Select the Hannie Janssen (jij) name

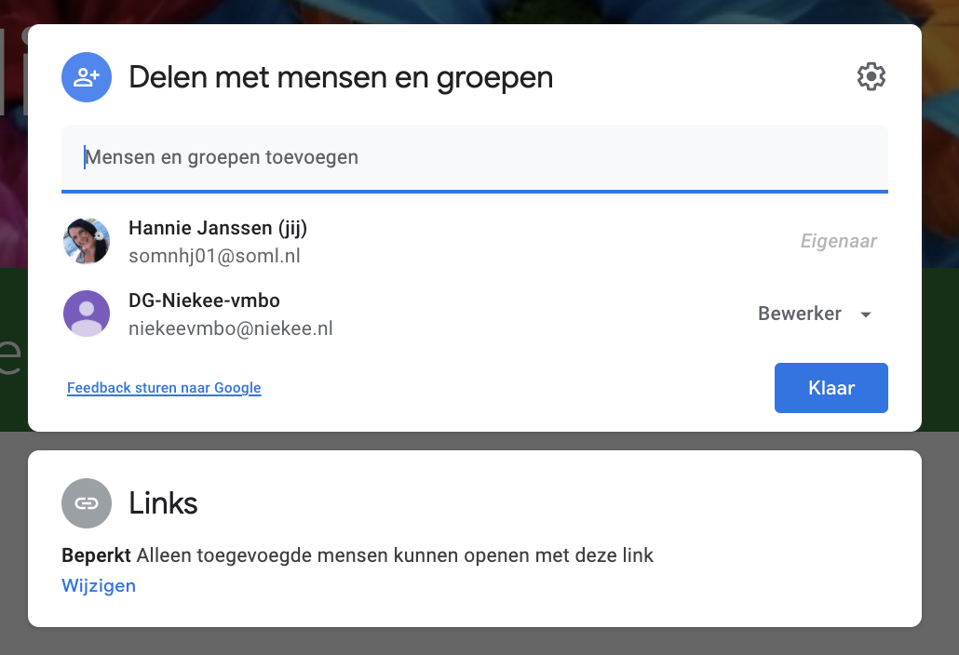click(218, 228)
